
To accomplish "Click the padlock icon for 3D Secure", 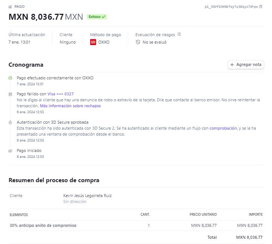I will [x=10, y=123].
